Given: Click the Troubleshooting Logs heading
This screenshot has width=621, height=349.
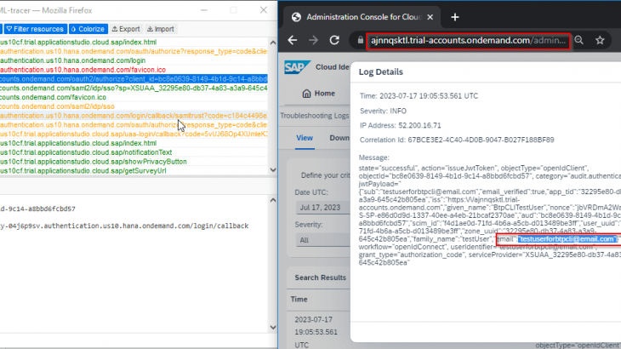Looking at the screenshot, I should [x=315, y=116].
